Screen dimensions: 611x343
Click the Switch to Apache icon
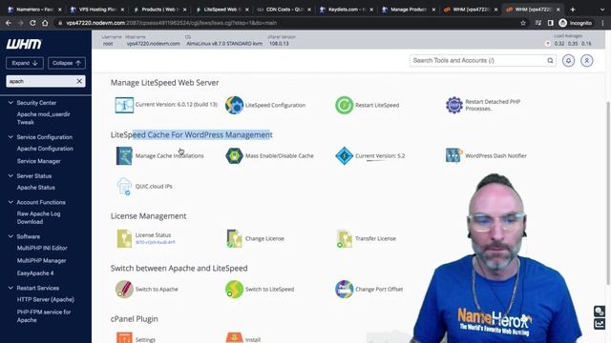tap(124, 289)
